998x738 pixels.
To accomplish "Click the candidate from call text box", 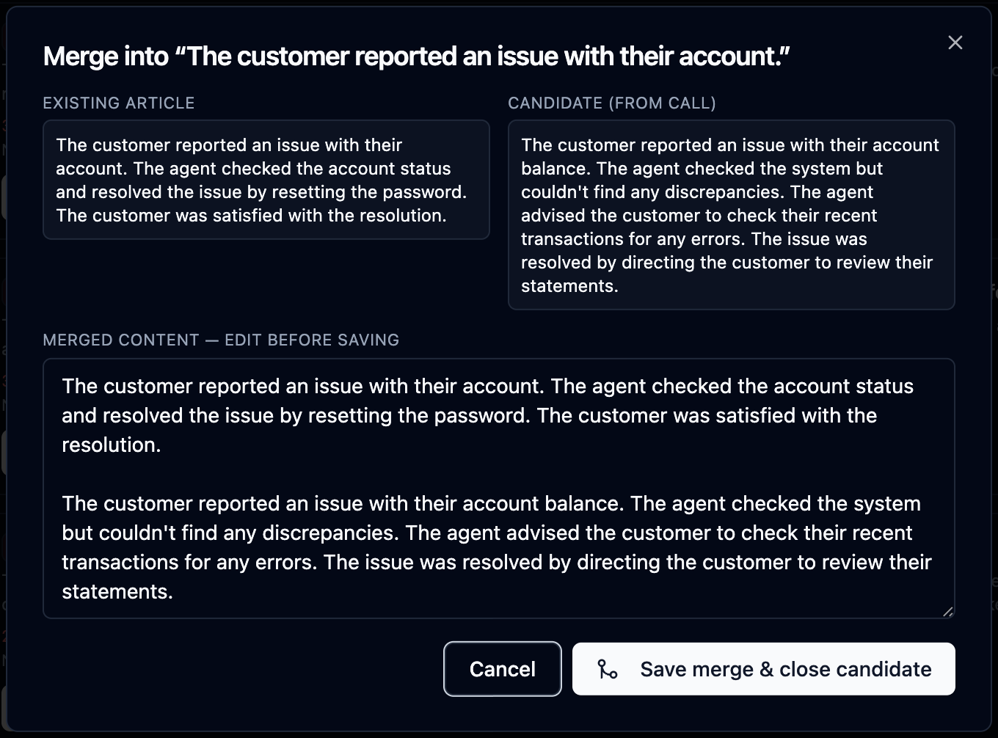I will click(732, 215).
